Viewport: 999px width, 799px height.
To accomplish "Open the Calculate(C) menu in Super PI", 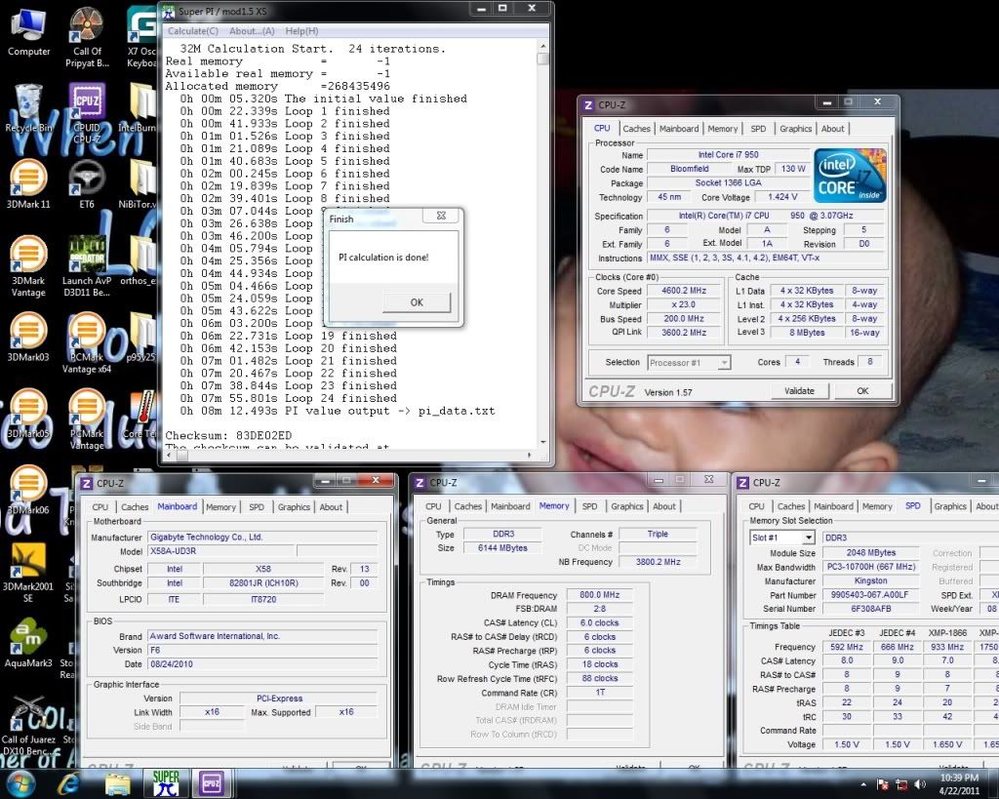I will pos(192,30).
